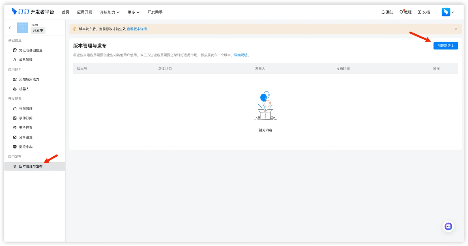Click the 创建新版本 button
This screenshot has width=468, height=246.
[446, 46]
